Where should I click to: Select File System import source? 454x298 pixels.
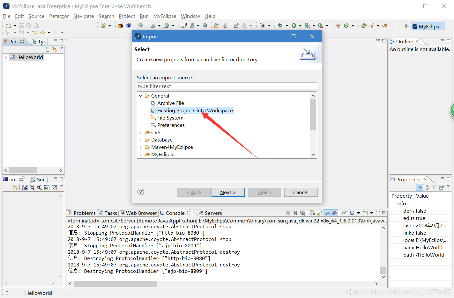167,118
